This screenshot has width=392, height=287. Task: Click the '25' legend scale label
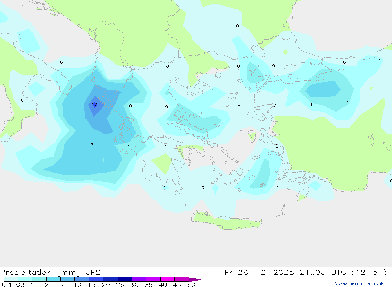pos(120,285)
